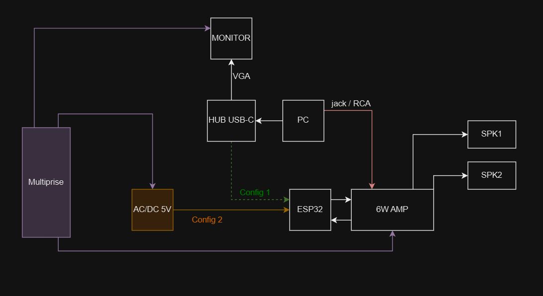Select the 6W AMP block
This screenshot has height=296, width=543.
pyautogui.click(x=392, y=210)
